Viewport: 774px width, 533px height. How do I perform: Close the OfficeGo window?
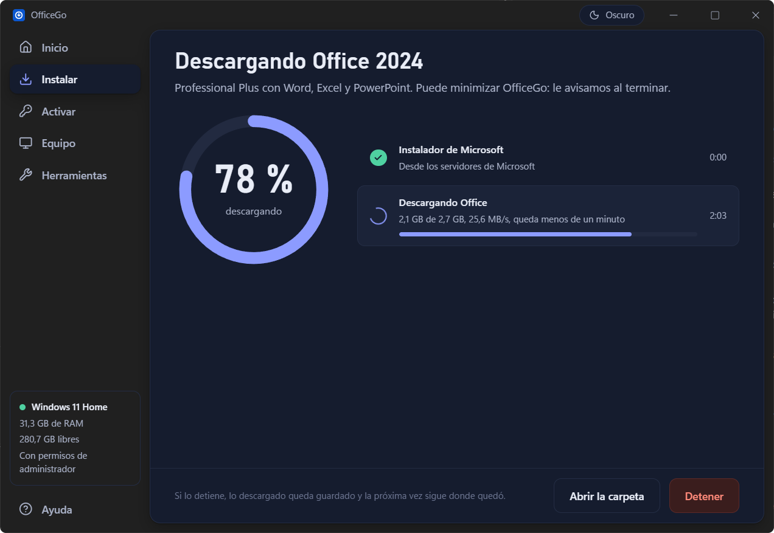[x=755, y=15]
